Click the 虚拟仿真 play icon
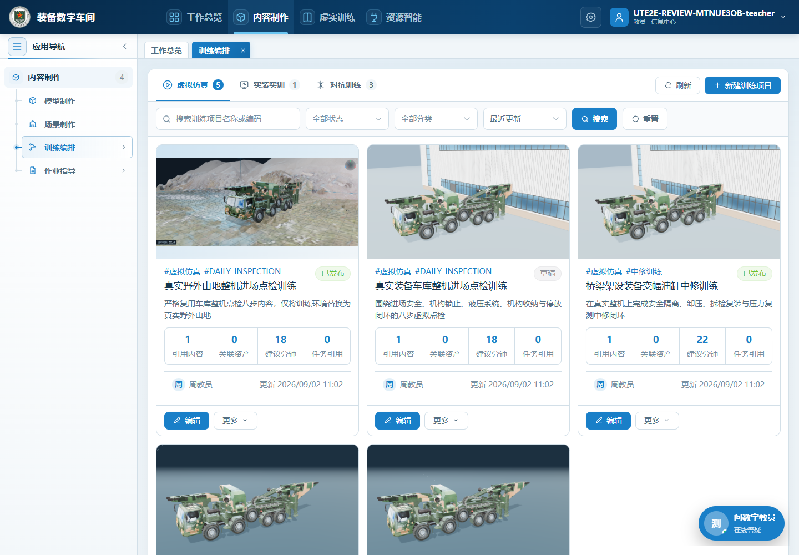The height and width of the screenshot is (555, 799). pyautogui.click(x=168, y=85)
